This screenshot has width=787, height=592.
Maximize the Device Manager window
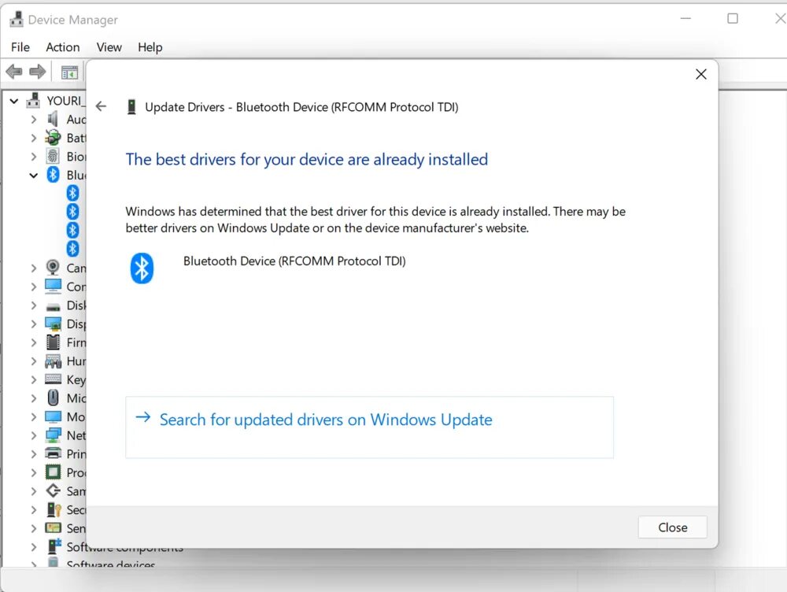tap(732, 19)
